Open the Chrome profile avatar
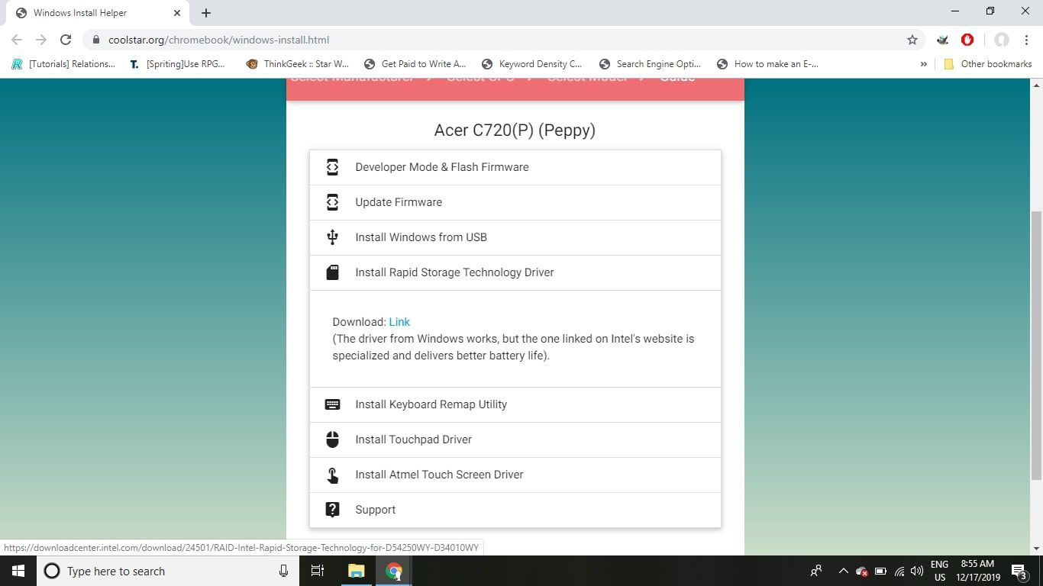Screen dimensions: 1043x586 (1002, 40)
